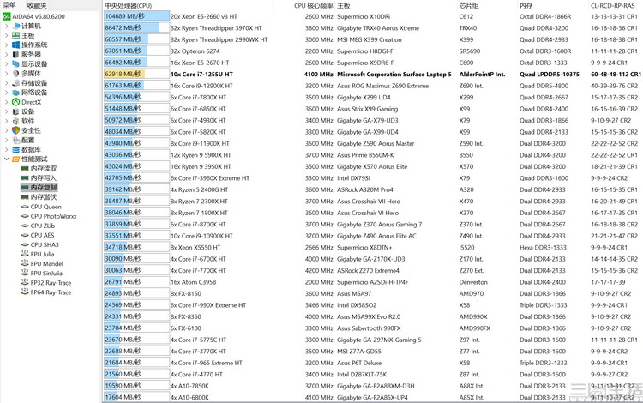Select the 安全性 shield icon
Image resolution: width=643 pixels, height=403 pixels.
point(16,130)
